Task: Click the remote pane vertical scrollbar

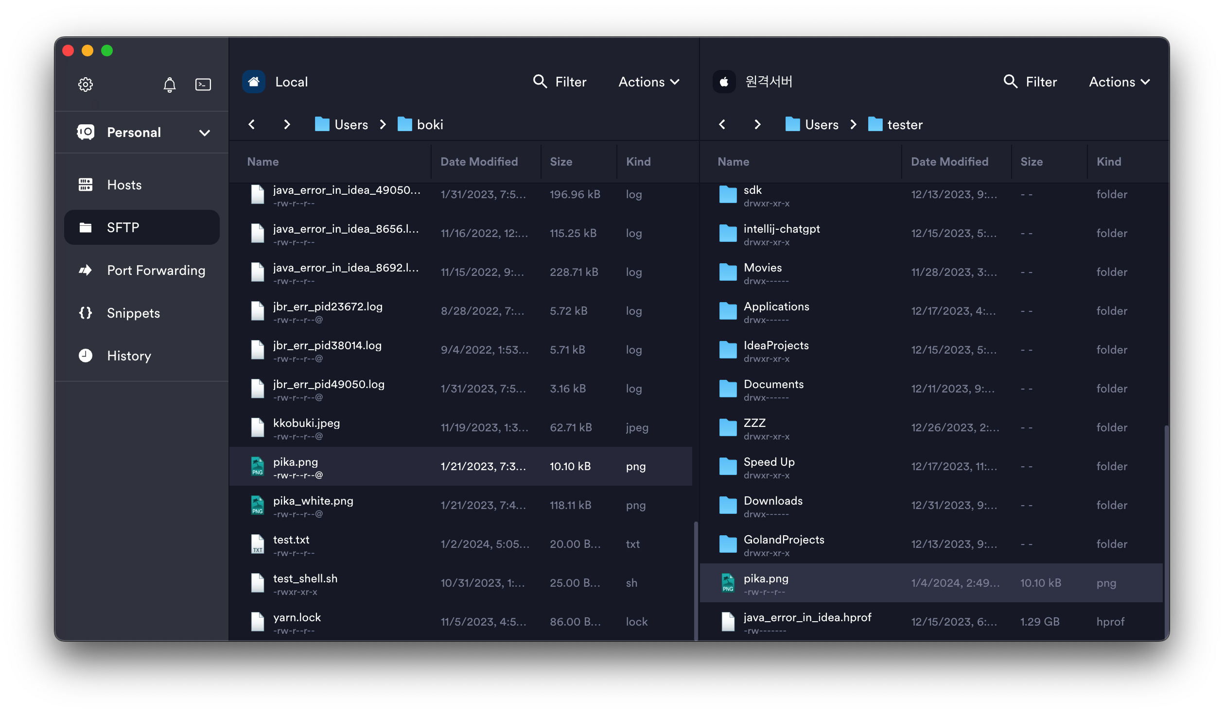Action: tap(1166, 529)
